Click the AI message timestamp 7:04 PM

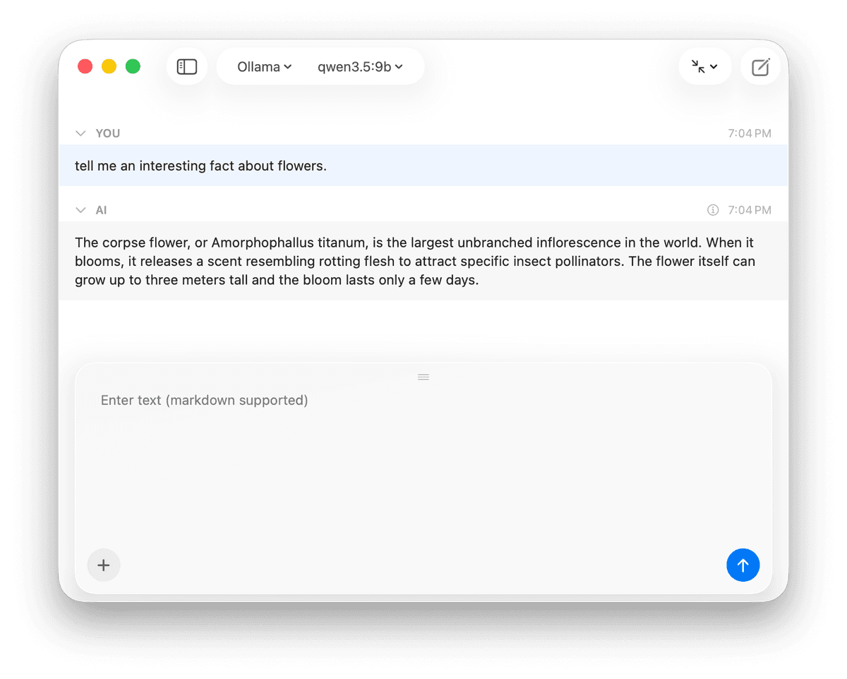coord(749,209)
